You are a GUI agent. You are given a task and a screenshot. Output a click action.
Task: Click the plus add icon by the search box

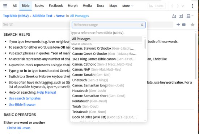(178, 24)
